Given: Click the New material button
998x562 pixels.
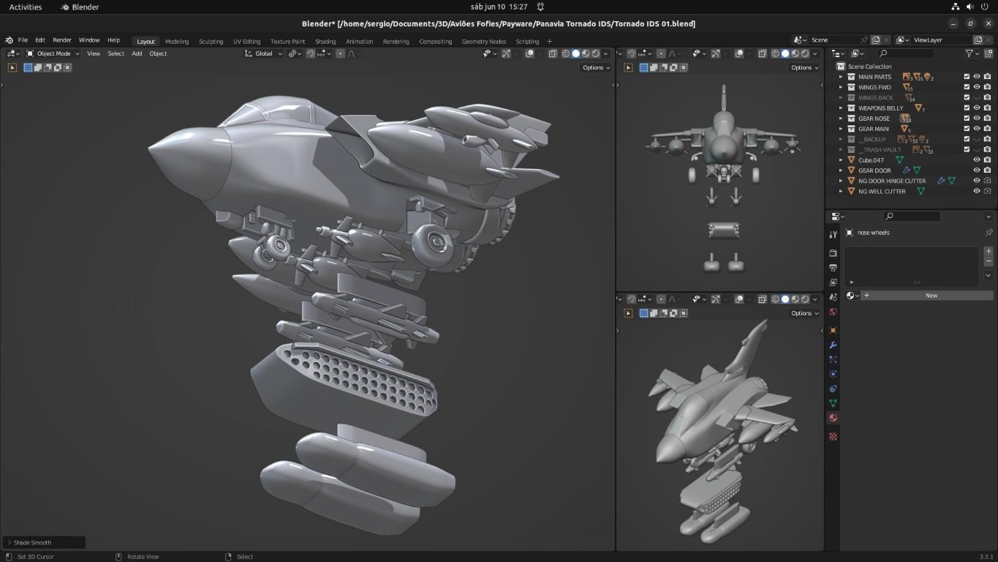Looking at the screenshot, I should tap(931, 296).
